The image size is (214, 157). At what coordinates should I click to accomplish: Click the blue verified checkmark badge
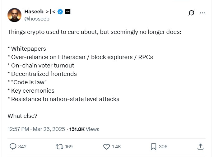60,12
